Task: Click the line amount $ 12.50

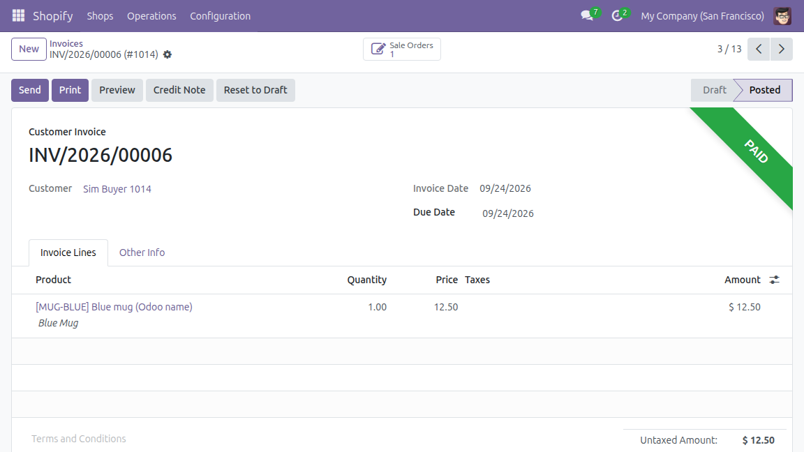Action: click(745, 307)
